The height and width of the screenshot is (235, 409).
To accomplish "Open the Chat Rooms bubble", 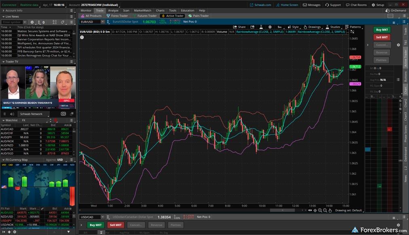I will (x=356, y=5).
